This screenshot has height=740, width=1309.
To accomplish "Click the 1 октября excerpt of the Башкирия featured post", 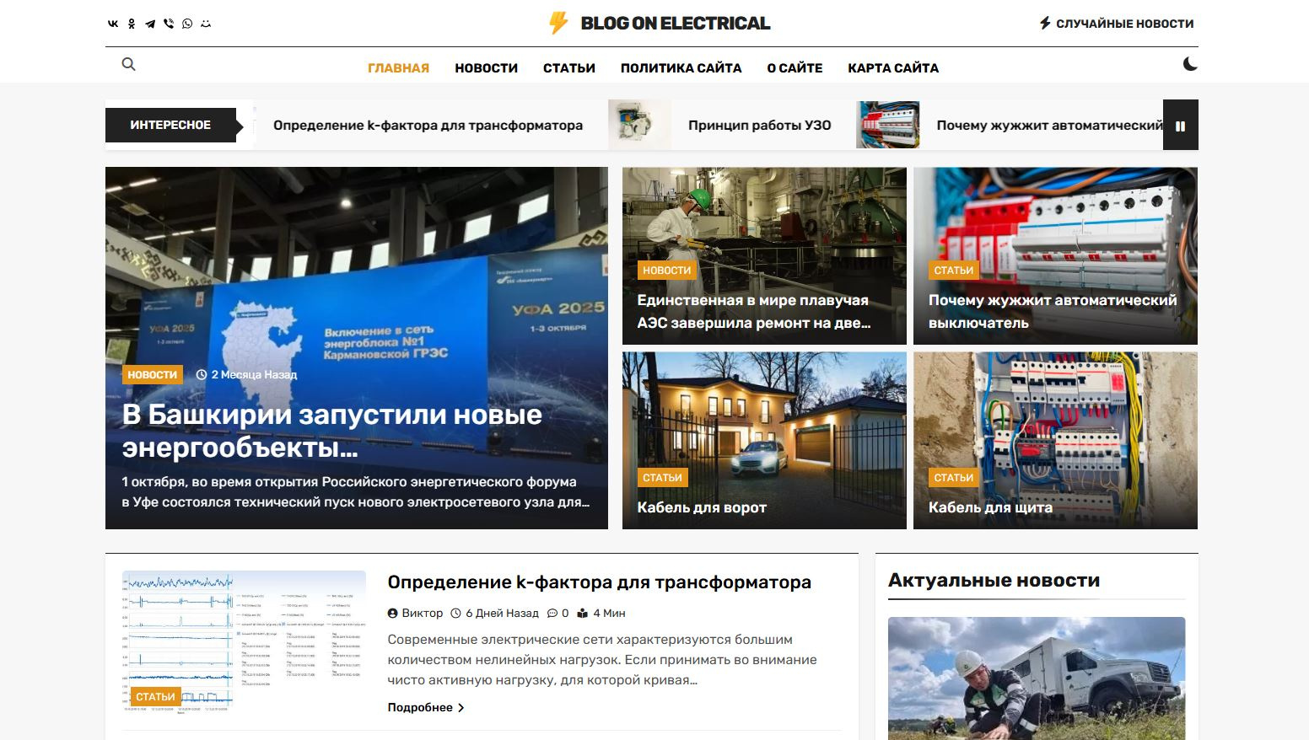I will click(355, 492).
